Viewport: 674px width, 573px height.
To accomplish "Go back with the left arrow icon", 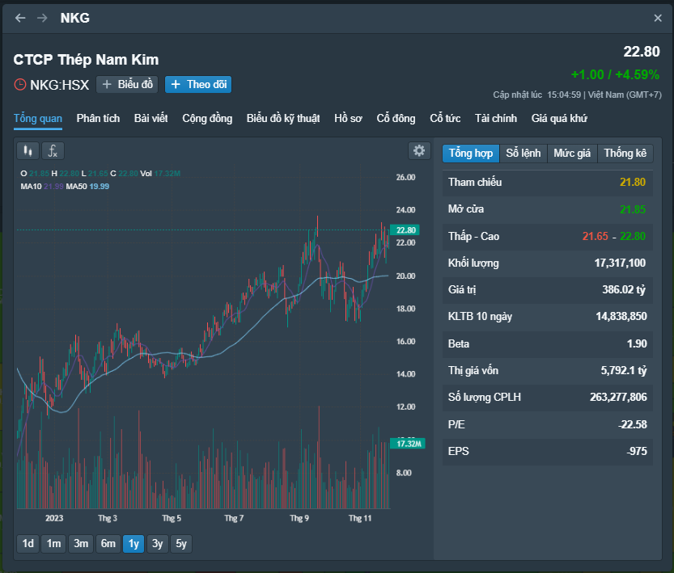I will tap(20, 18).
